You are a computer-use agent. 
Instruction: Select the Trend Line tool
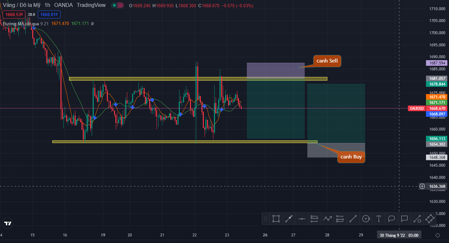tap(353, 219)
